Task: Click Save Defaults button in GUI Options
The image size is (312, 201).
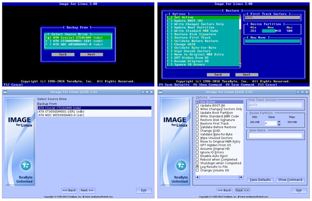Action: coord(260,180)
